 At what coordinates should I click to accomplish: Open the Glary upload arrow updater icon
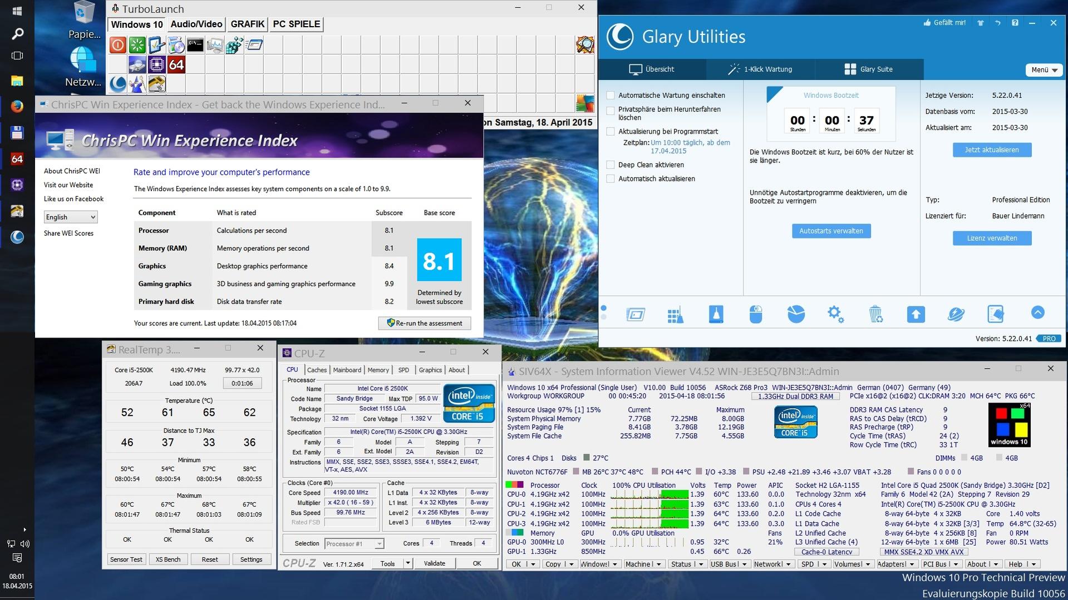point(916,314)
